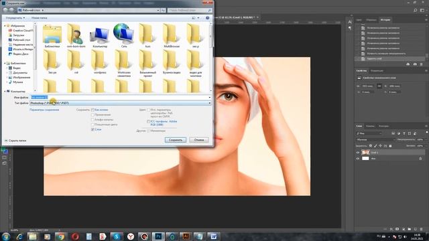Filter layers by type layer icon
429x241 pixels.
404,133
